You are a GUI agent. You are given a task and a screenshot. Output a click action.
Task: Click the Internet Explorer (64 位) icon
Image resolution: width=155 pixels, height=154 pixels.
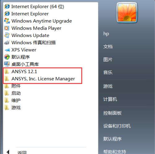click(7, 6)
